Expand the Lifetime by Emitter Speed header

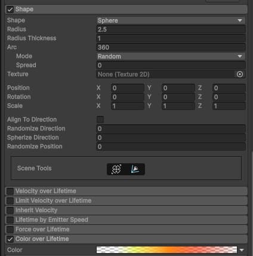(x=126, y=220)
